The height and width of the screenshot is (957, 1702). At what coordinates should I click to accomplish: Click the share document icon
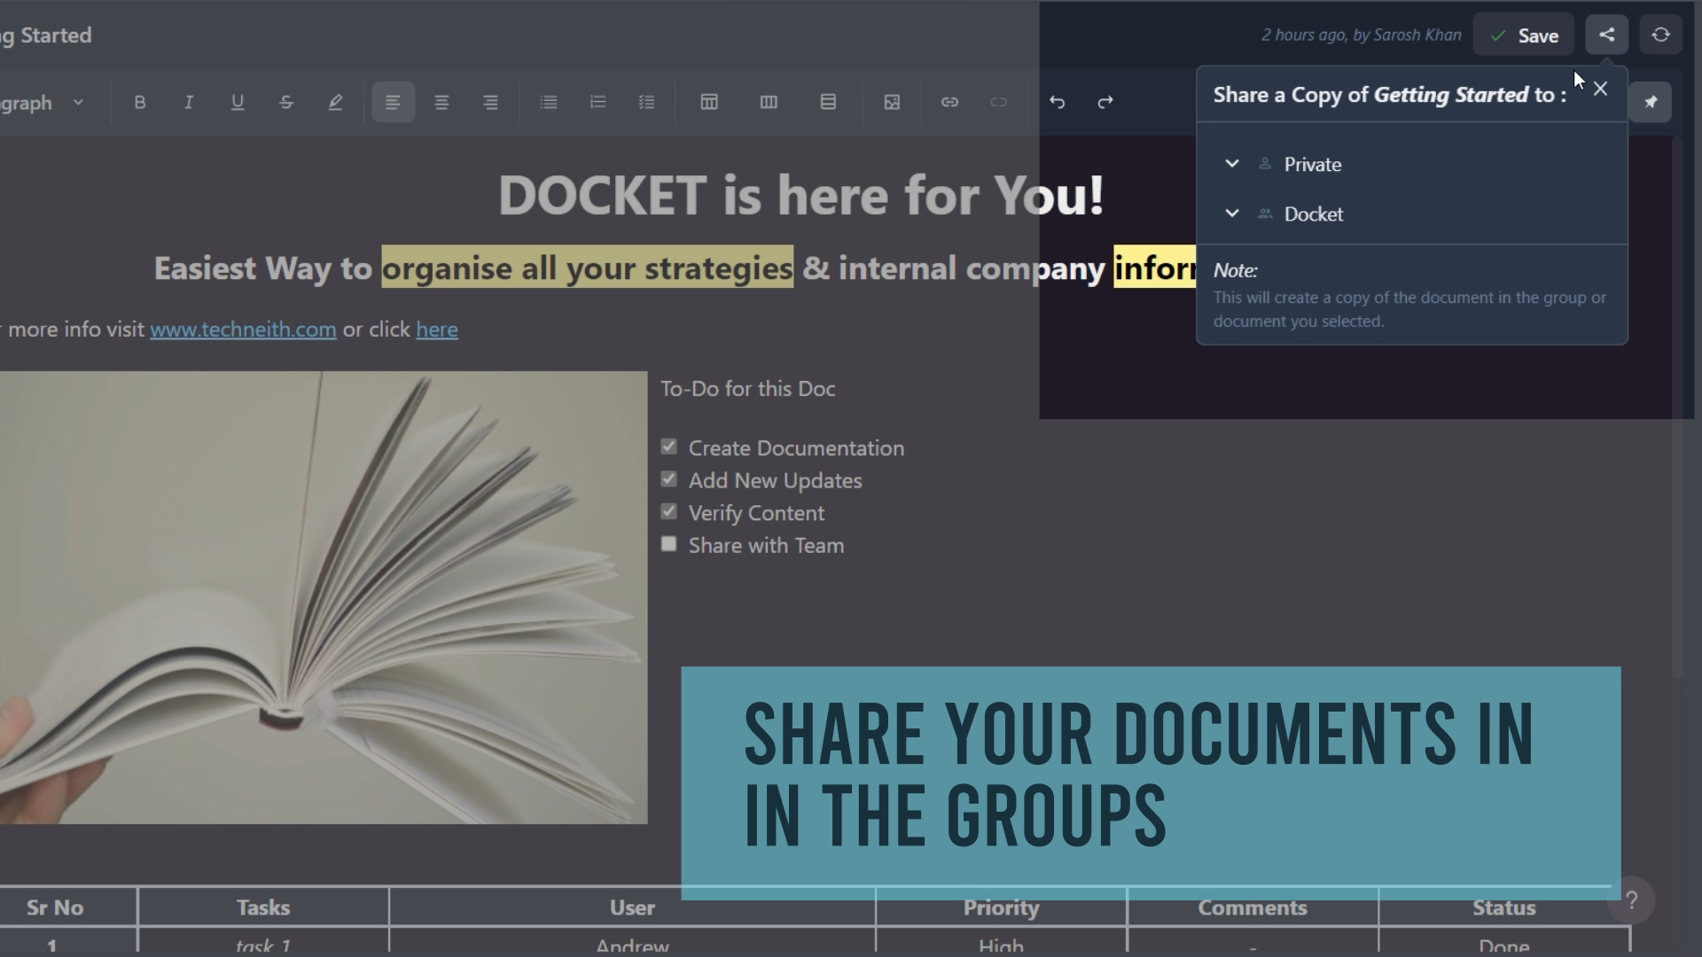pyautogui.click(x=1606, y=35)
